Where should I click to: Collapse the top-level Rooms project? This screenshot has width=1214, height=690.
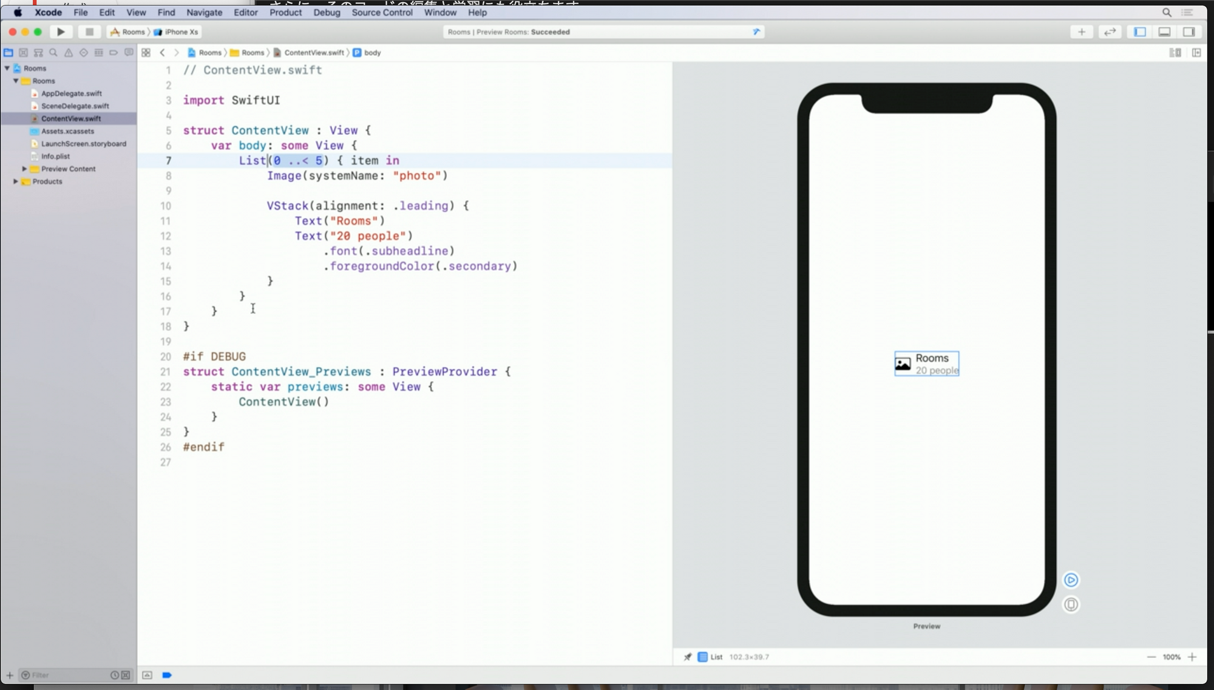coord(7,68)
